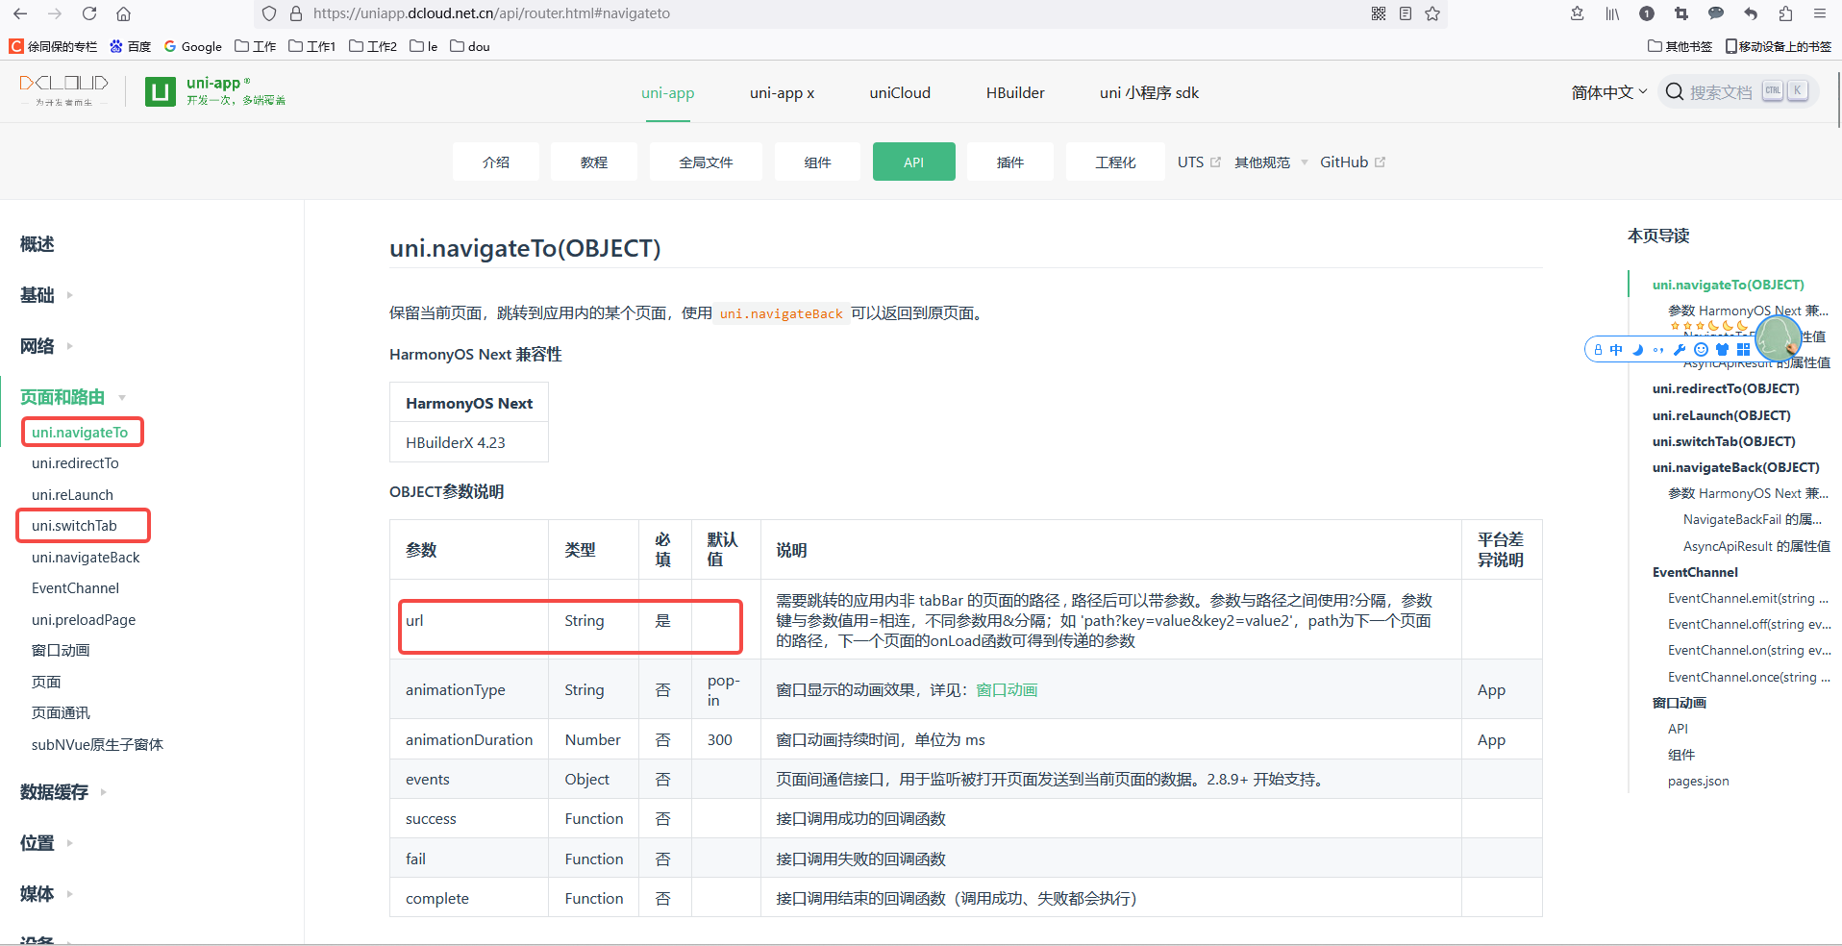Image resolution: width=1842 pixels, height=946 pixels.
Task: Open the chat bubble extension
Action: 1716,13
